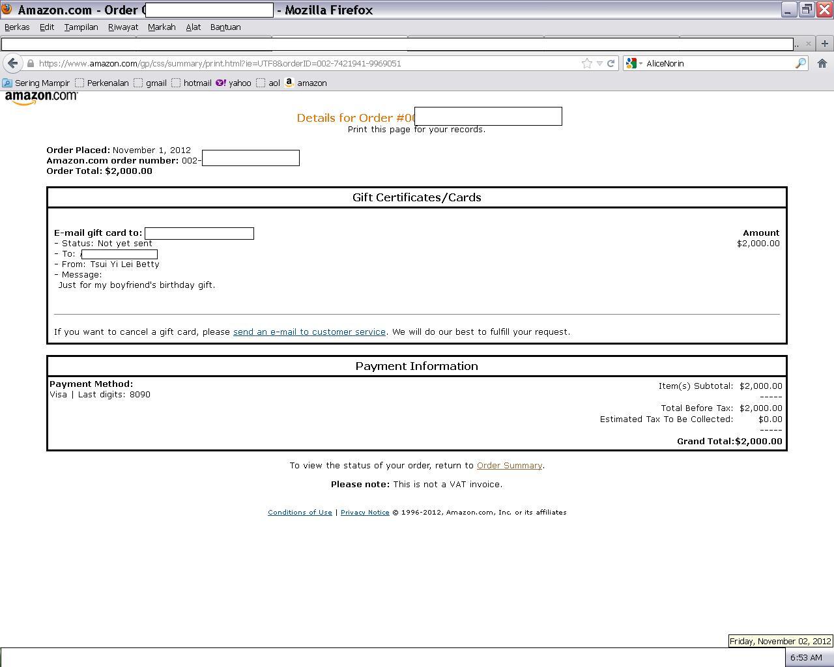Bookmark this page with the star icon
The width and height of the screenshot is (834, 667).
coord(586,63)
